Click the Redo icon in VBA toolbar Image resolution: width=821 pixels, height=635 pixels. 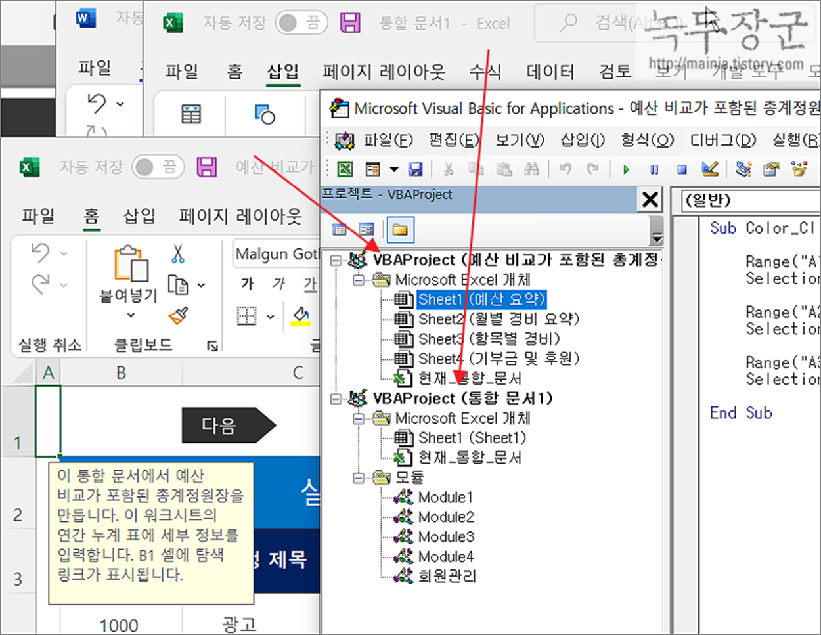pos(592,169)
